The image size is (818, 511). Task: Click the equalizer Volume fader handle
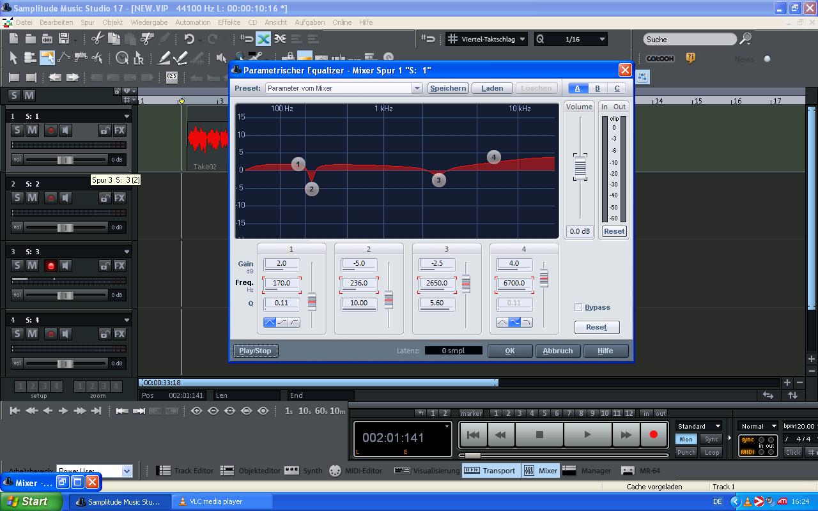[580, 167]
